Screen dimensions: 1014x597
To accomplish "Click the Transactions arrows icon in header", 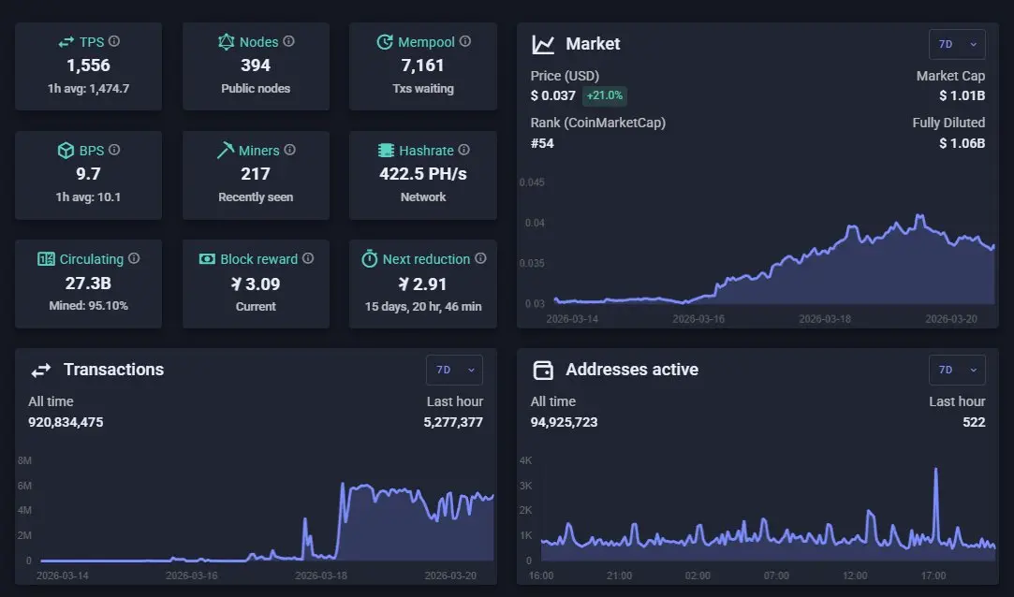I will (41, 371).
